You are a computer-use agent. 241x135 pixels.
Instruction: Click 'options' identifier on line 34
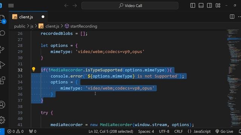[59, 82]
